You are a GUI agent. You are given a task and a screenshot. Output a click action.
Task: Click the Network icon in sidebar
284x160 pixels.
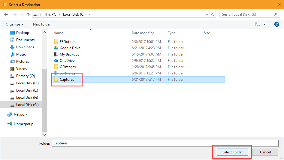click(10, 114)
